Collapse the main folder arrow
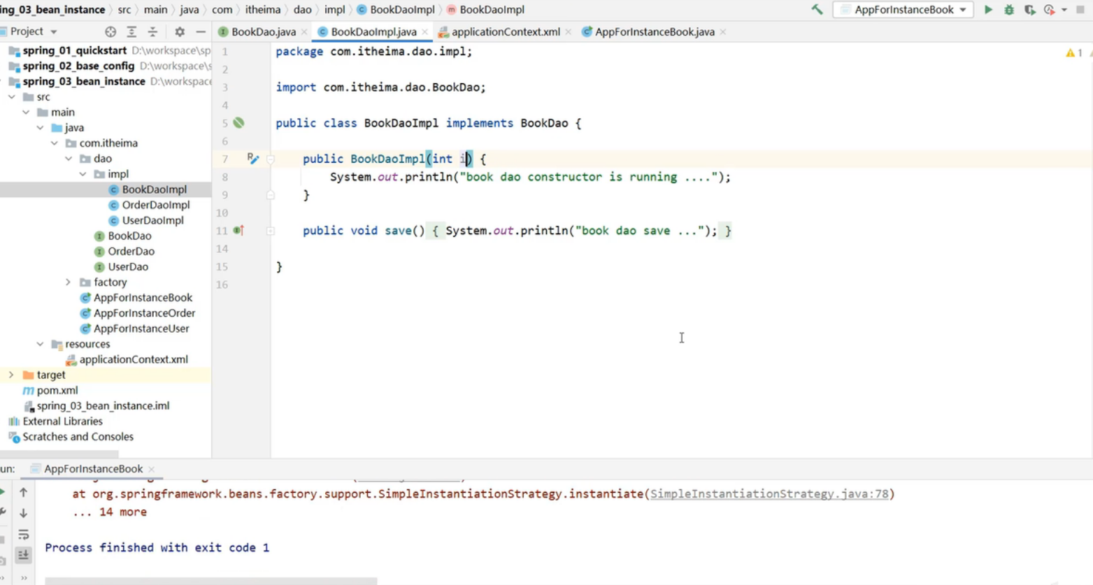Screen dimensions: 1093x585 (x=26, y=112)
